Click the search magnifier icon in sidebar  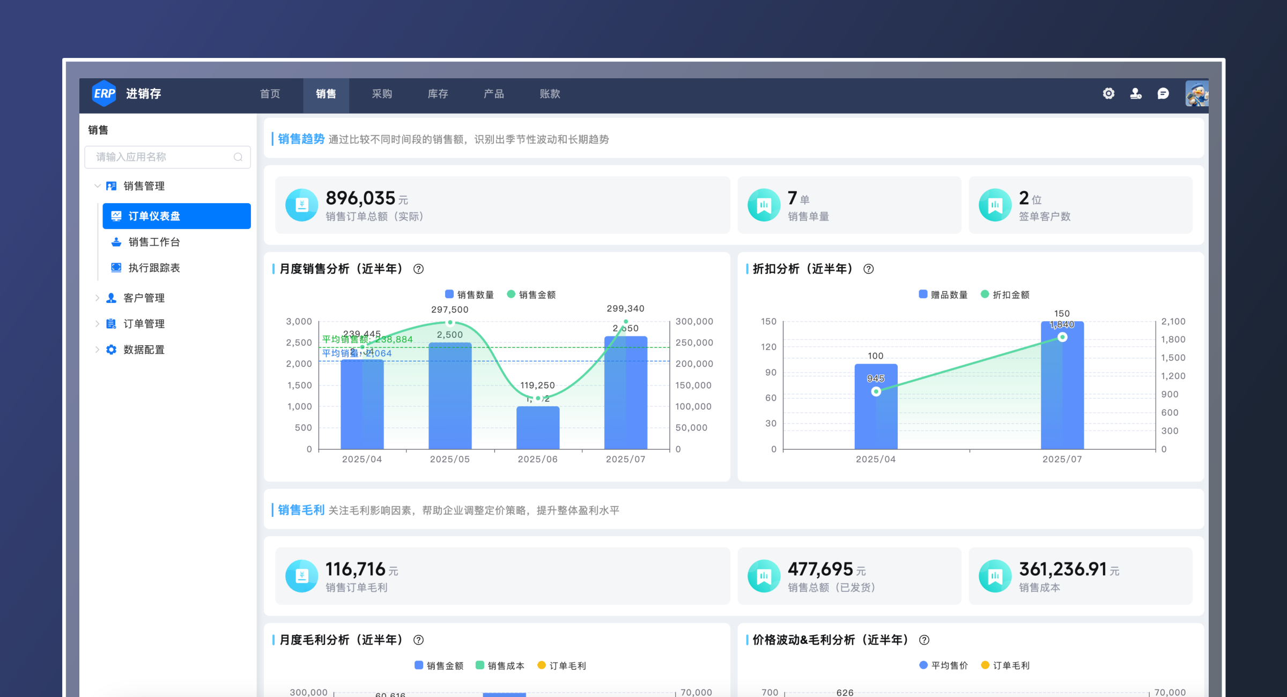[x=238, y=157]
